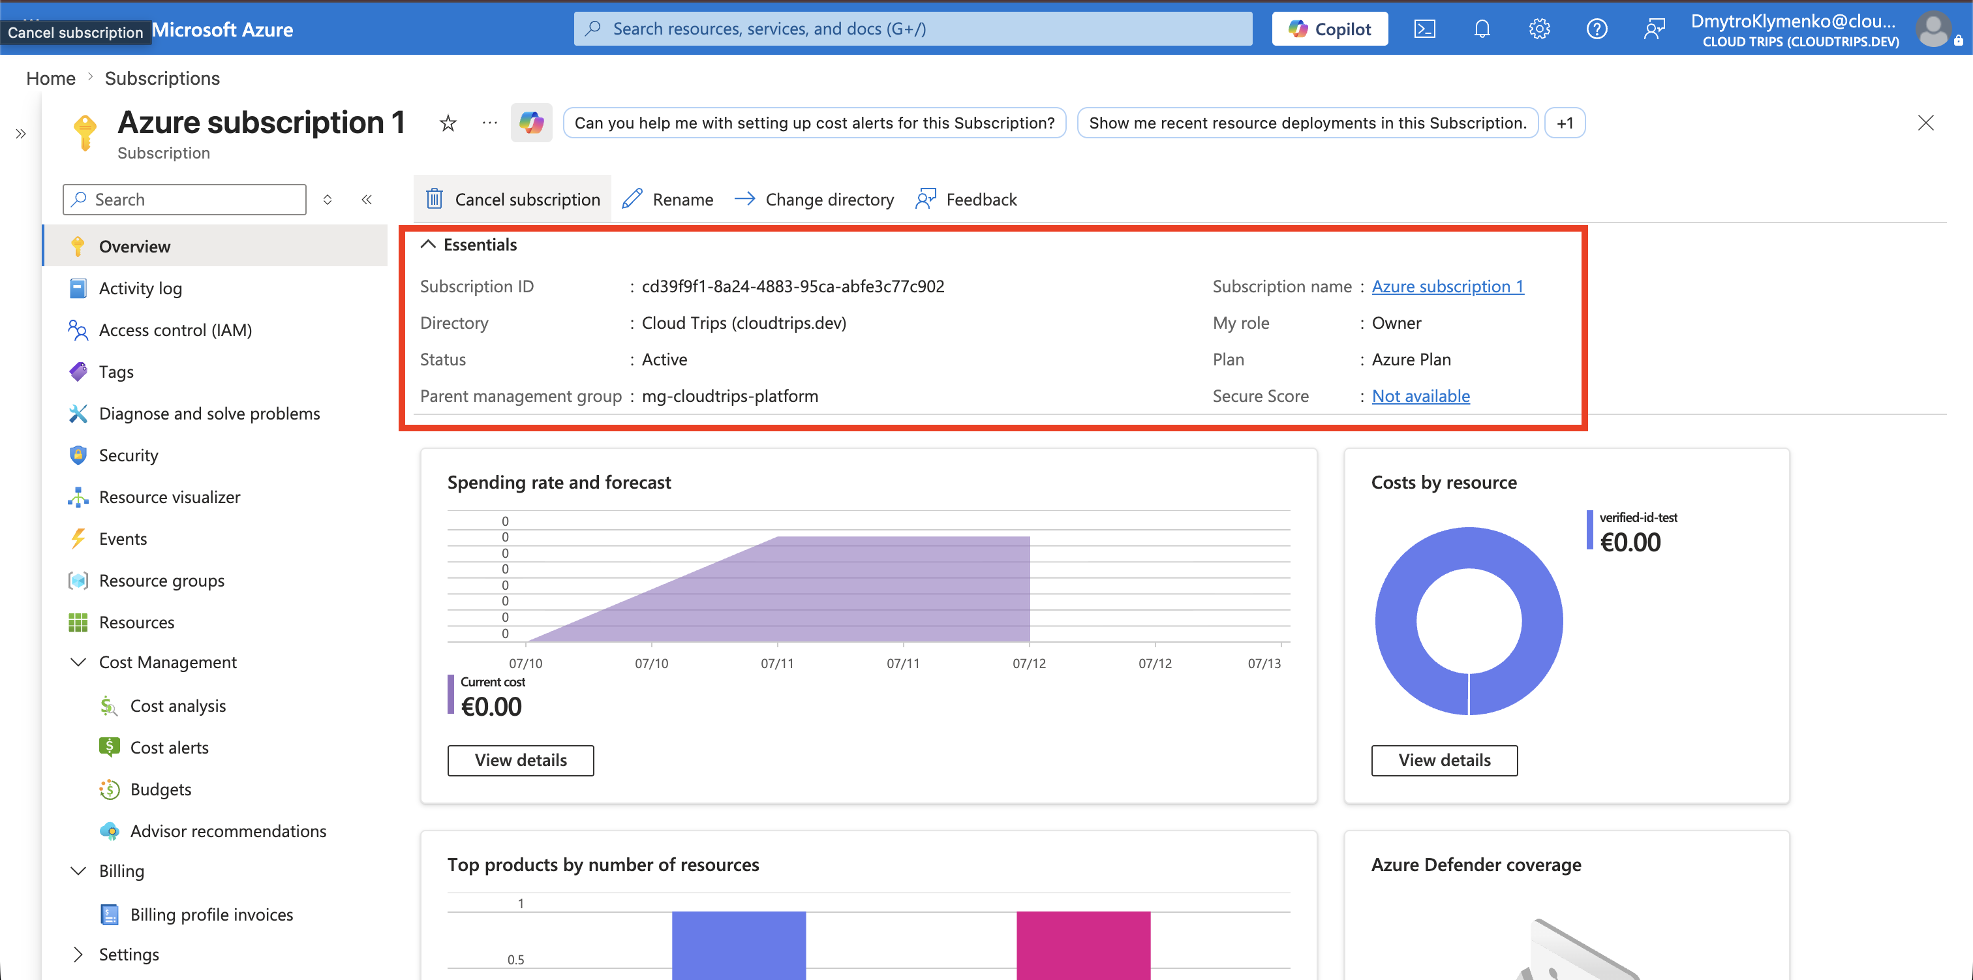
Task: Click the Copilot icon beside the title
Action: (x=532, y=123)
